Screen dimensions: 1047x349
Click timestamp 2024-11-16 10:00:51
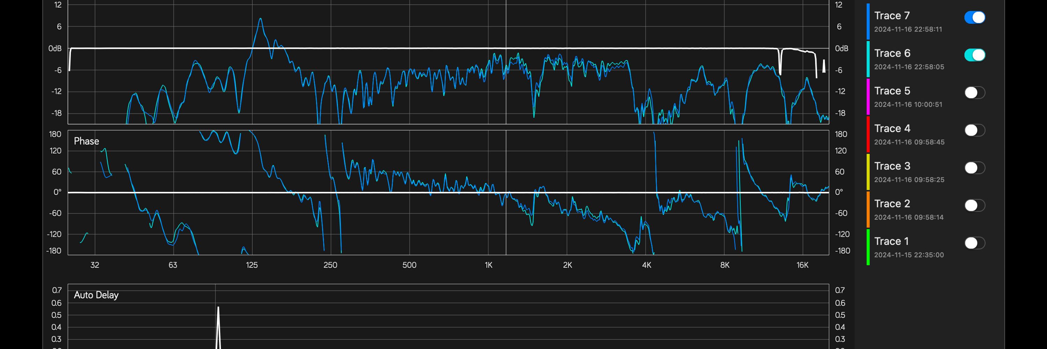pyautogui.click(x=908, y=104)
